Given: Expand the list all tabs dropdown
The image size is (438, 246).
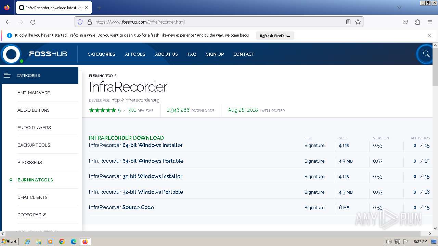Looking at the screenshot, I should [399, 8].
